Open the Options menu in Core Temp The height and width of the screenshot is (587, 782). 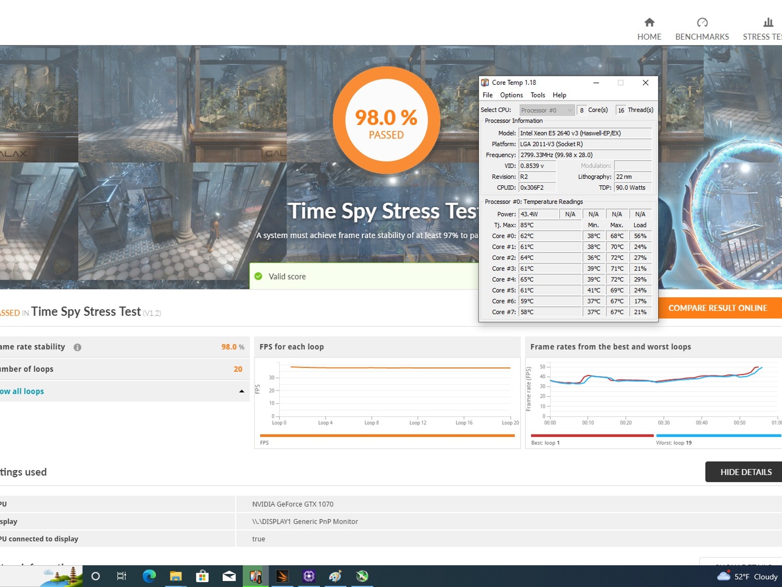coord(511,95)
